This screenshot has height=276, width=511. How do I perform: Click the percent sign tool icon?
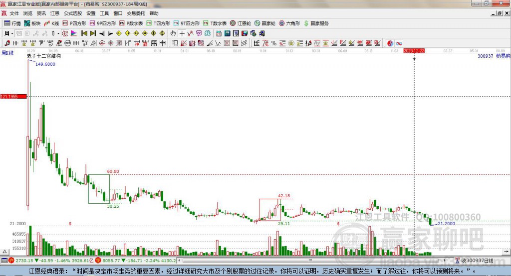pos(274,43)
